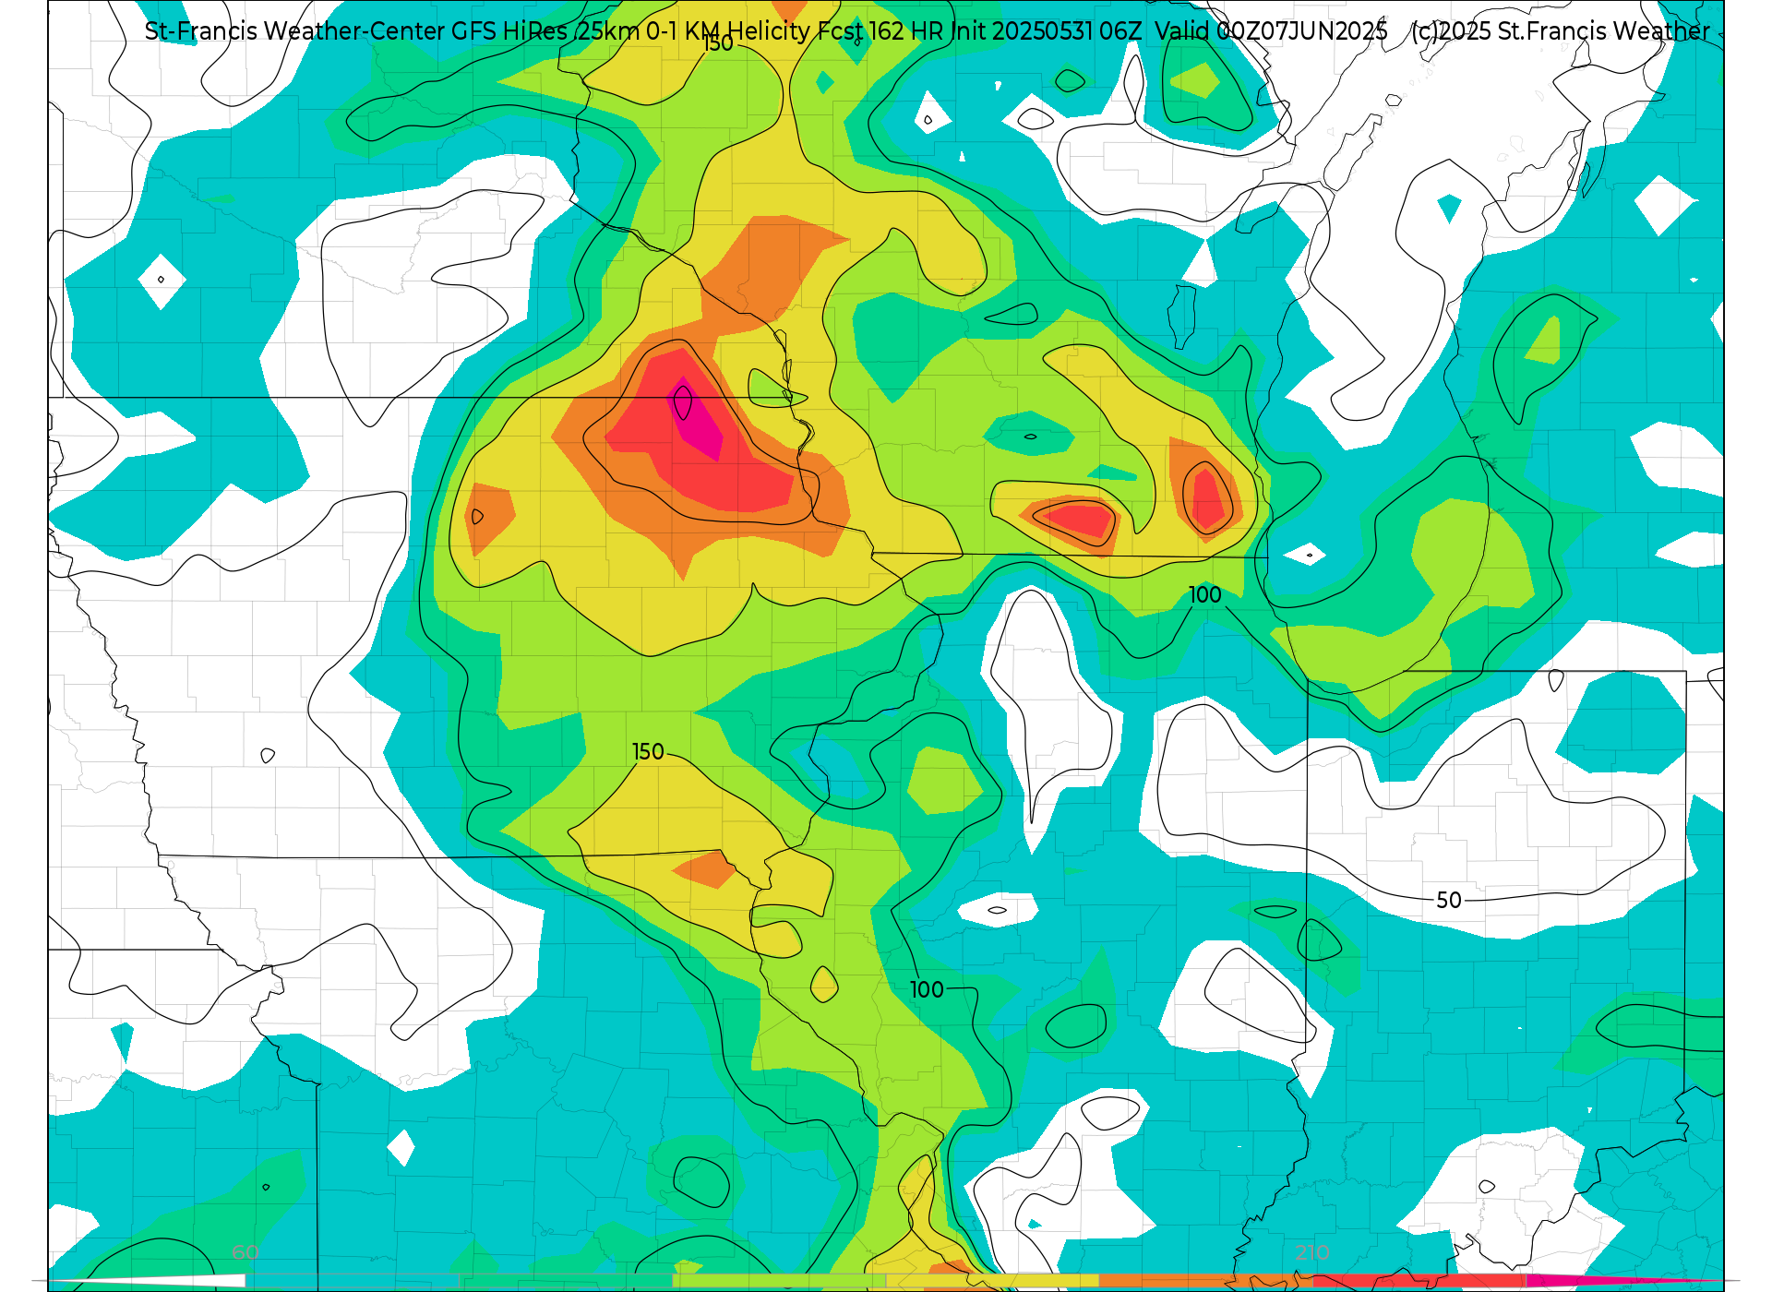Click the yellow segment of the color bar

(992, 1281)
